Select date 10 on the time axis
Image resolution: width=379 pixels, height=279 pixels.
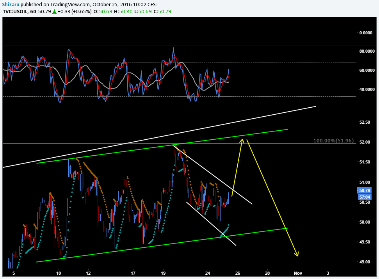point(59,273)
